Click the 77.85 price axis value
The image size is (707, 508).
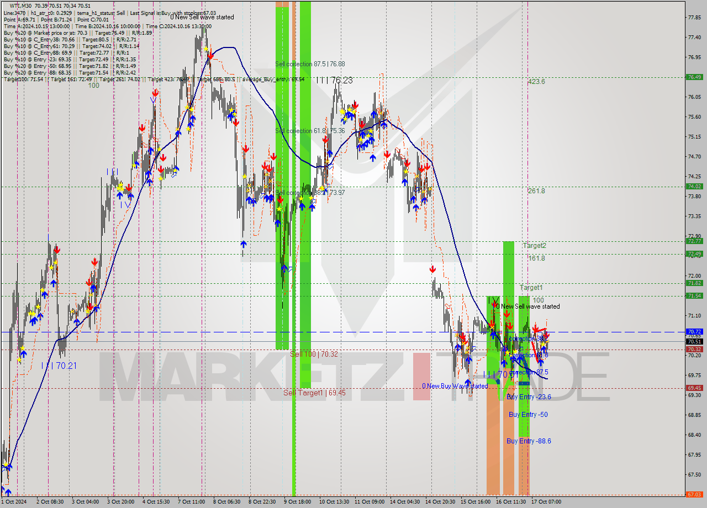point(694,18)
